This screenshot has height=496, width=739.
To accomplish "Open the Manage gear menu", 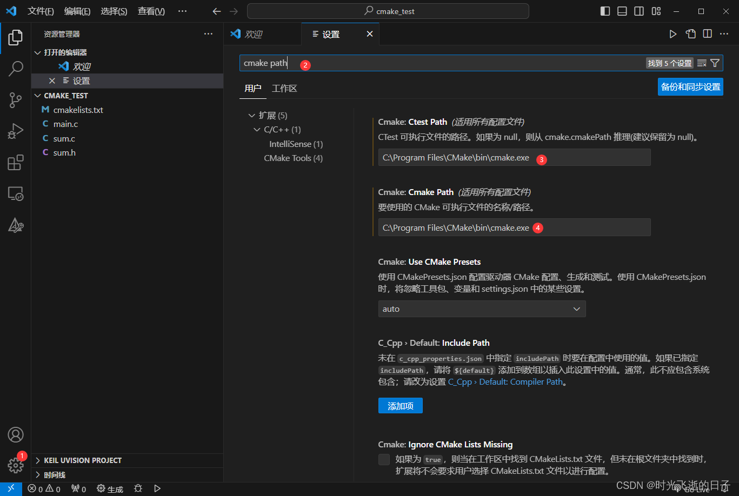I will coord(16,465).
